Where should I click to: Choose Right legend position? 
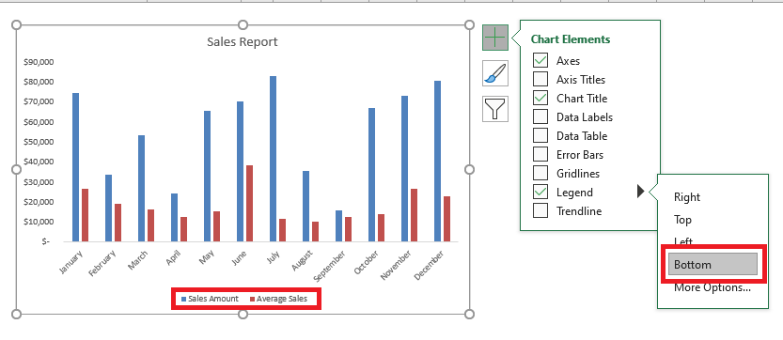687,197
